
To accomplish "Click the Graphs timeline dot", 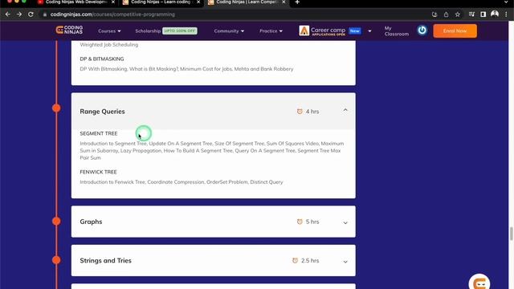I will click(x=56, y=222).
